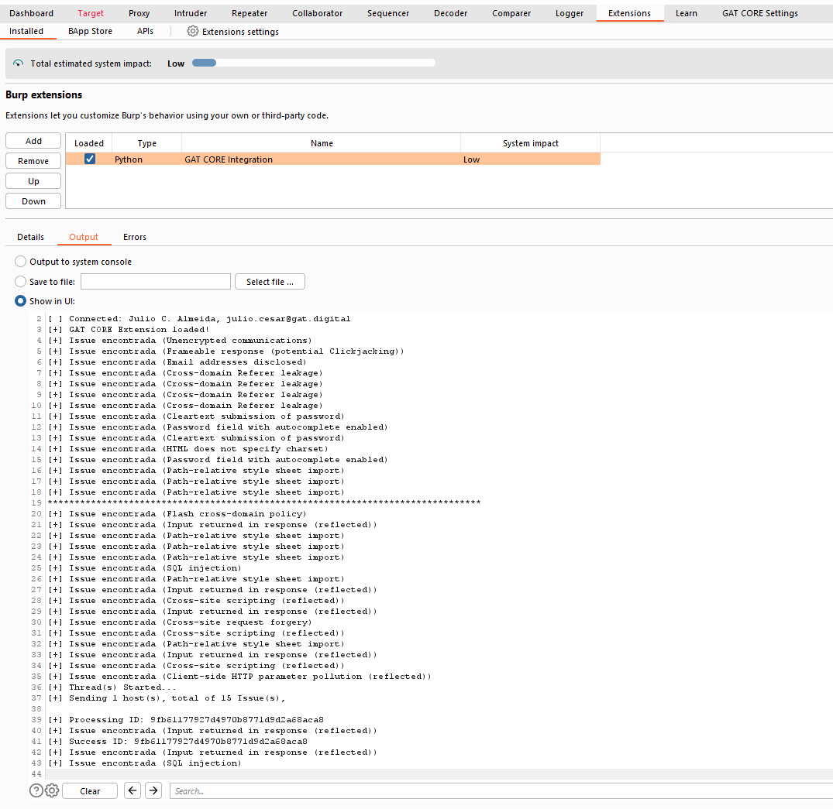Open the Learn tab
The height and width of the screenshot is (809, 833).
pyautogui.click(x=687, y=13)
